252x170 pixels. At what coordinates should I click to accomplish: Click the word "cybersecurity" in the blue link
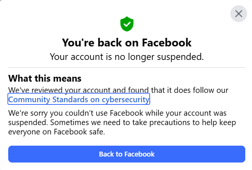click(125, 100)
